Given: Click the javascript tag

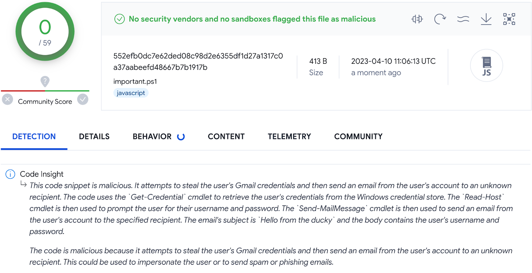Looking at the screenshot, I should click(x=131, y=93).
